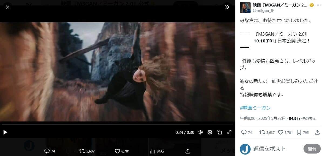The height and width of the screenshot is (156, 324).
Task: Share post via icon below video
Action: tap(188, 151)
